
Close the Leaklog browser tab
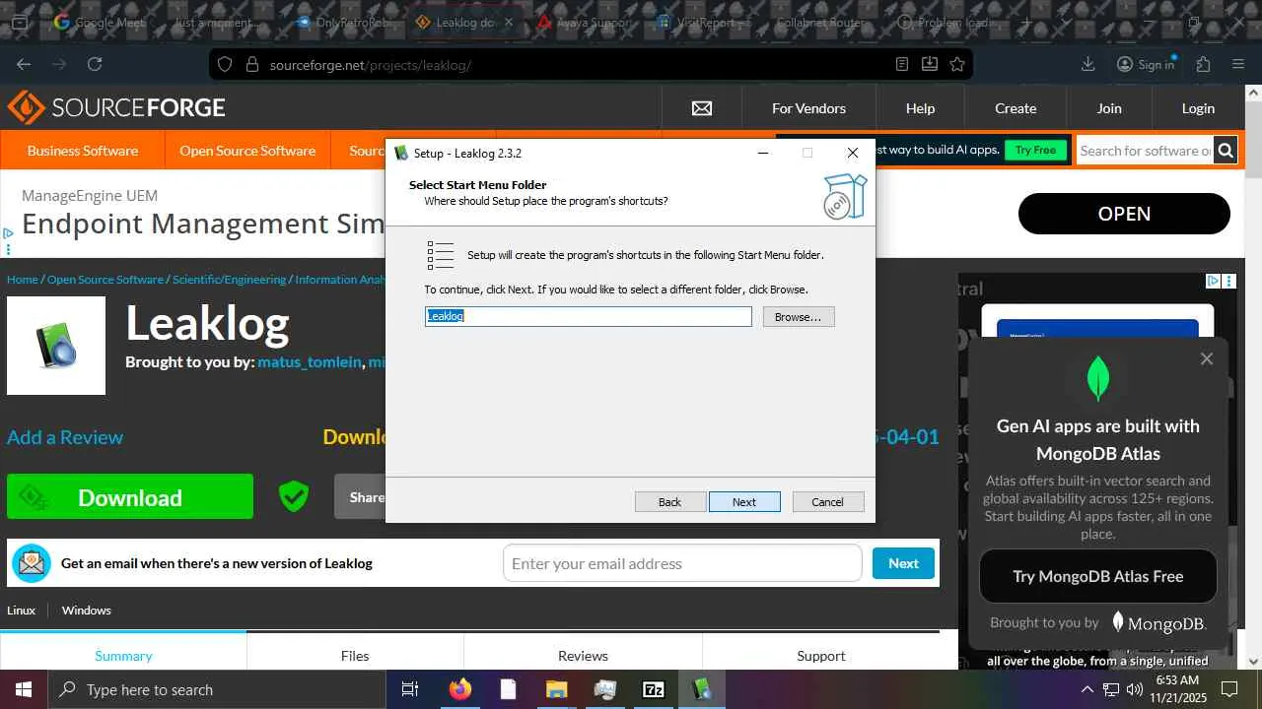[511, 22]
